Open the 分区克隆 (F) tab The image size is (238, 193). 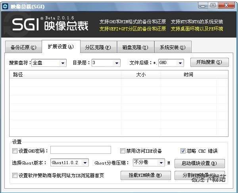(x=98, y=47)
